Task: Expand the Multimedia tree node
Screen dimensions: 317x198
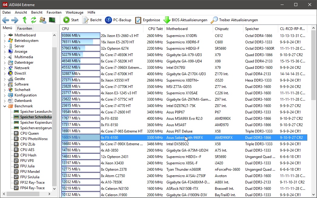Action: click(5, 57)
